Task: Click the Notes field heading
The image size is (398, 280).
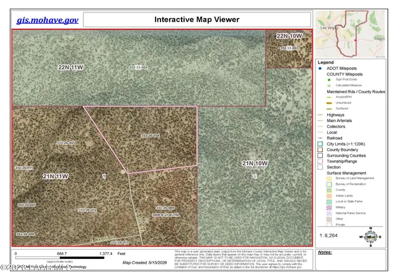Action: pyautogui.click(x=325, y=252)
